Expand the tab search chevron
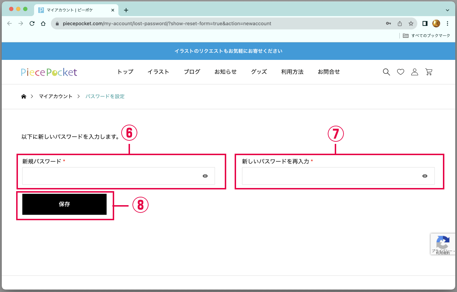 448,10
